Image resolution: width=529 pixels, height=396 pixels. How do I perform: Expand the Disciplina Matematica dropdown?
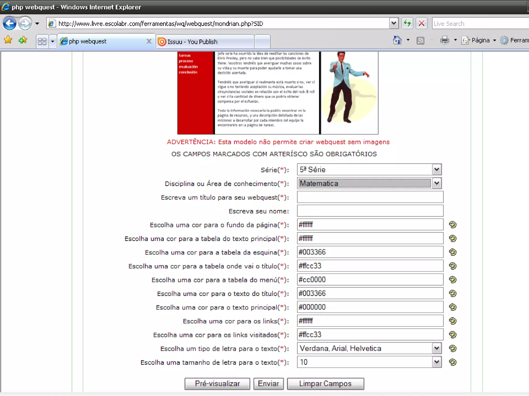point(437,183)
